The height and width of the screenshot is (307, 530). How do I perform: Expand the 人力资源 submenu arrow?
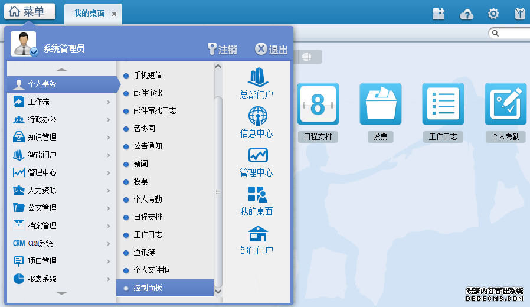pyautogui.click(x=109, y=190)
